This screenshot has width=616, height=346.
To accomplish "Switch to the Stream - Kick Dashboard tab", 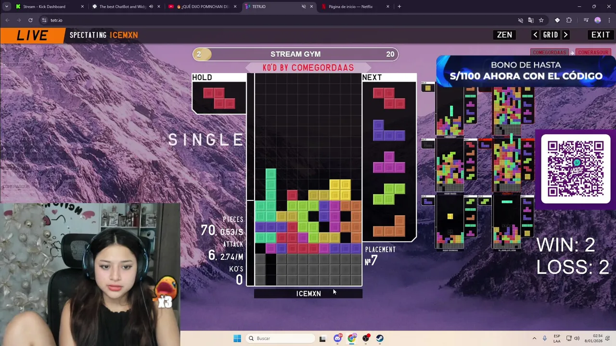I will tap(50, 7).
